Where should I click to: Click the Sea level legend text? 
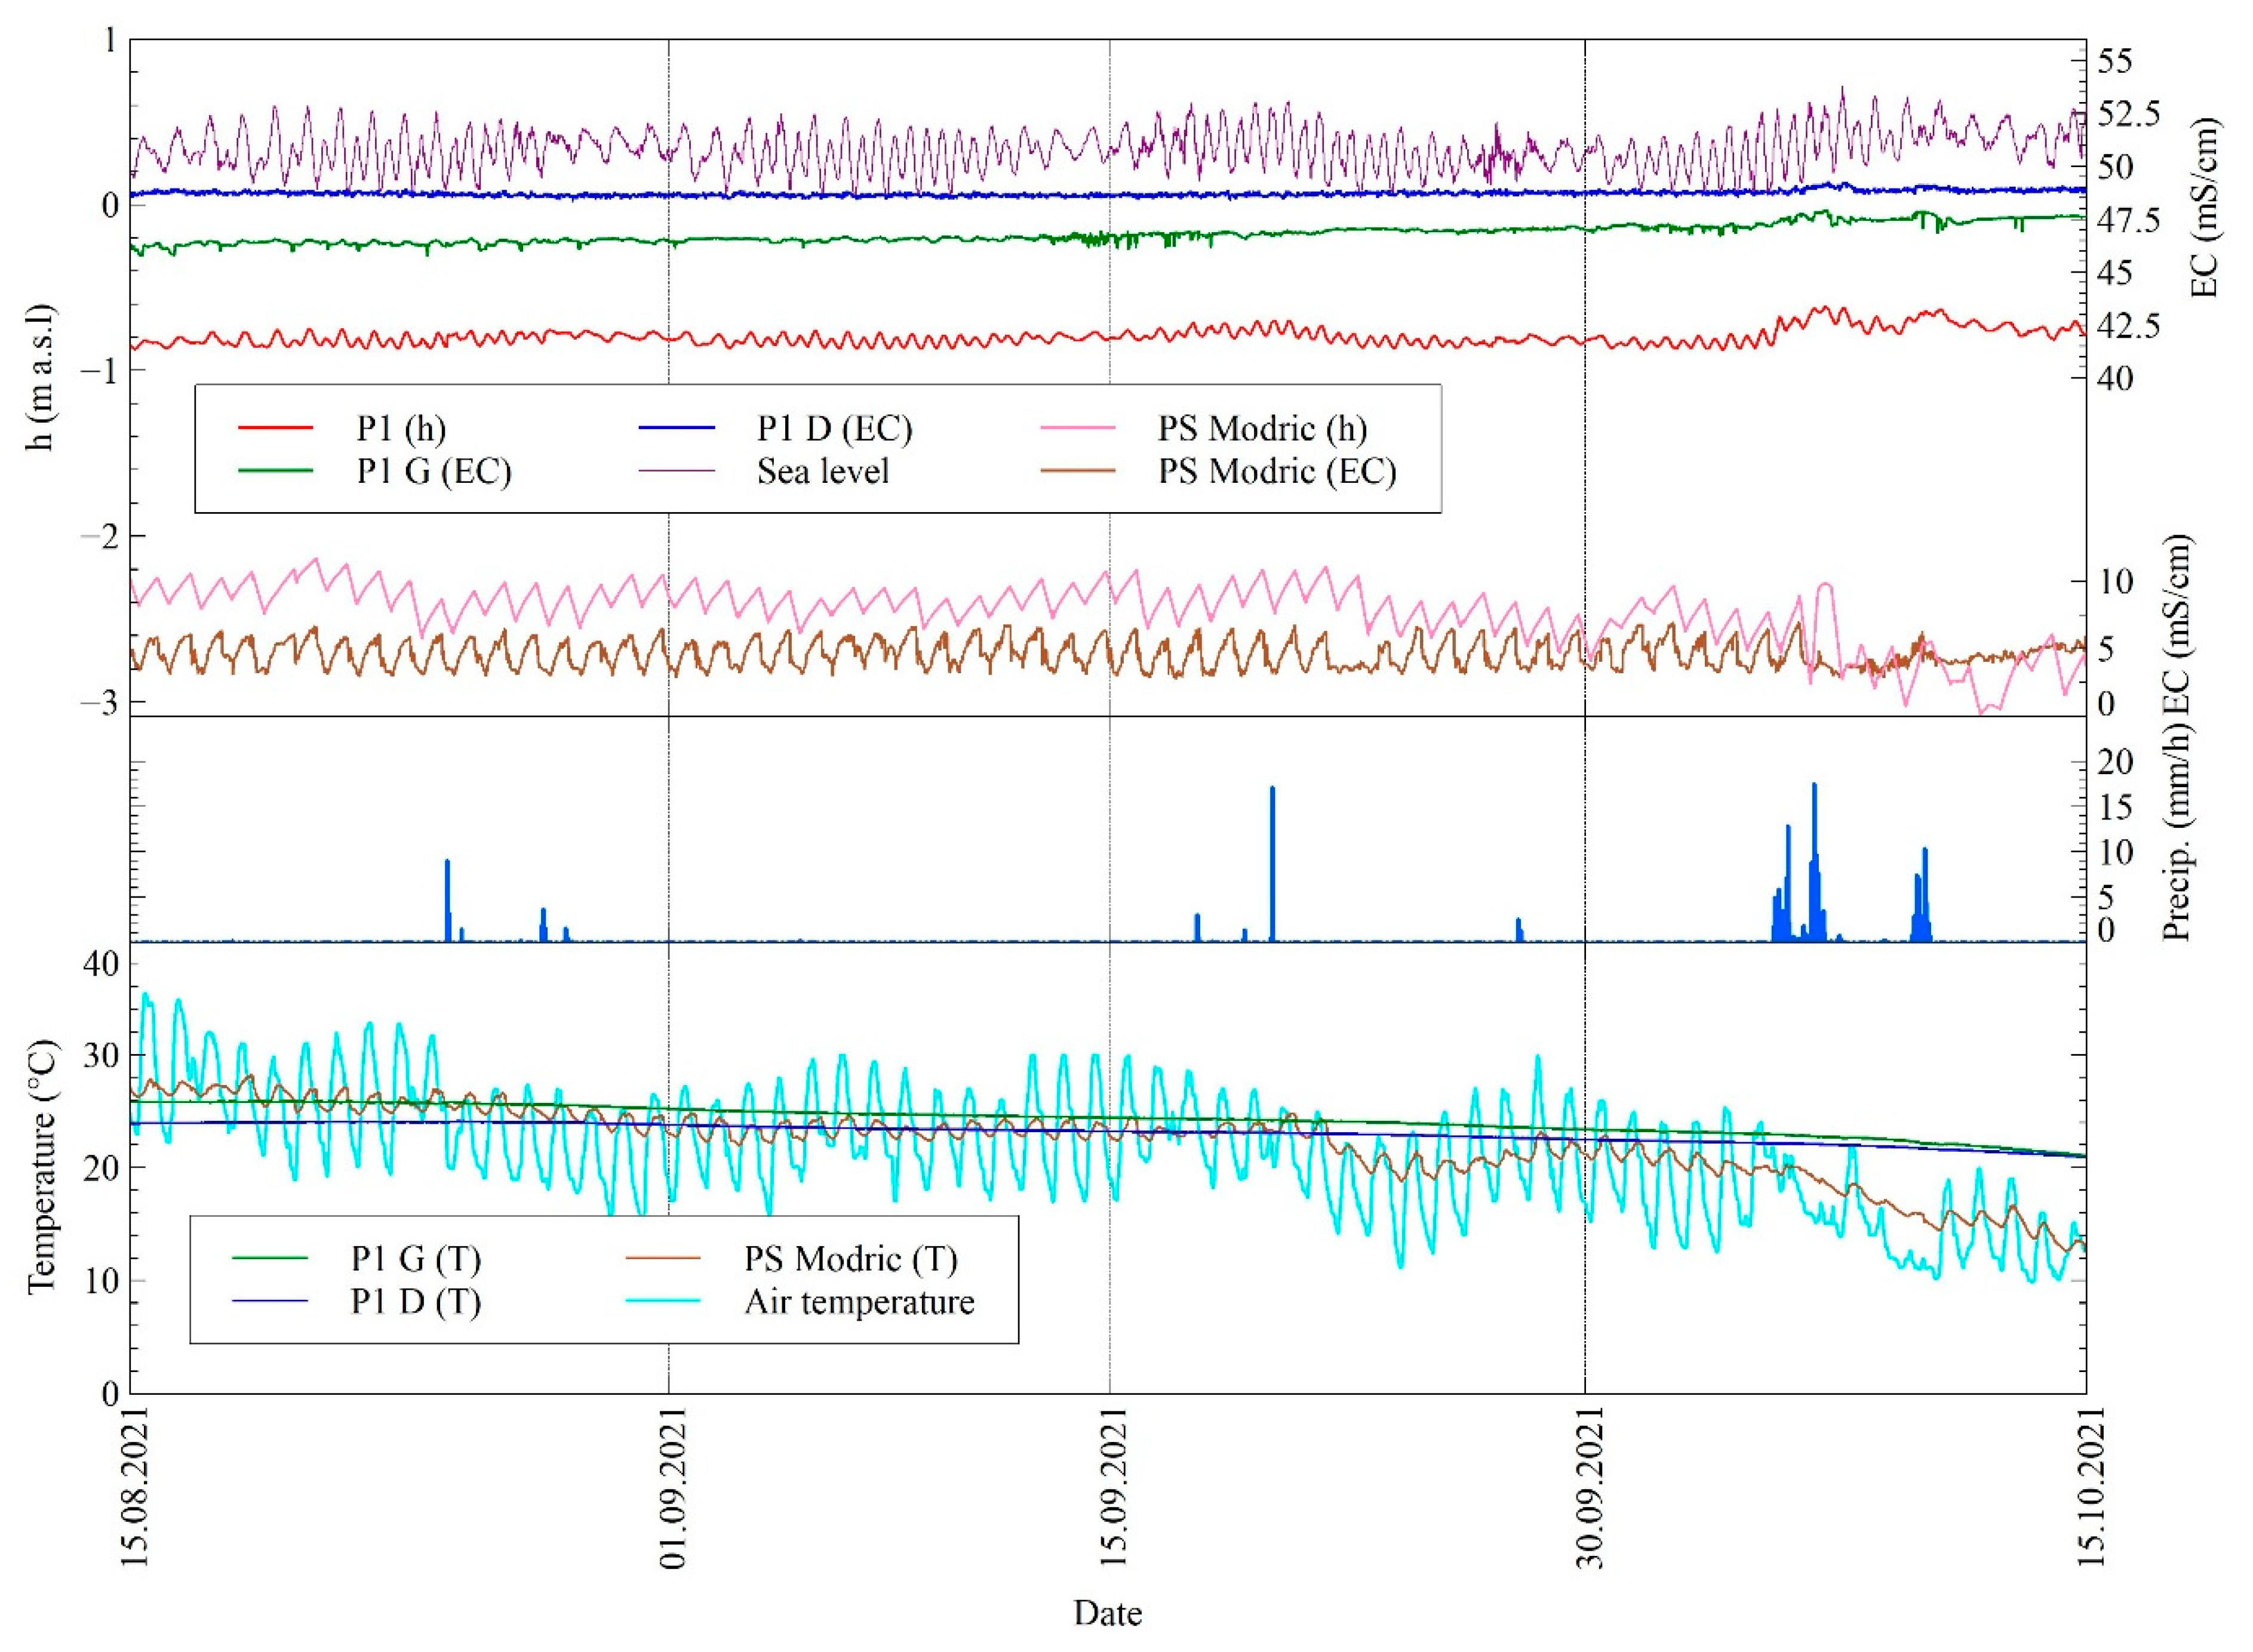tap(822, 471)
